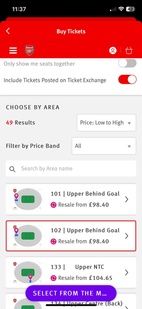
Task: Open the Price: Low to High sort dropdown
Action: 106,123
